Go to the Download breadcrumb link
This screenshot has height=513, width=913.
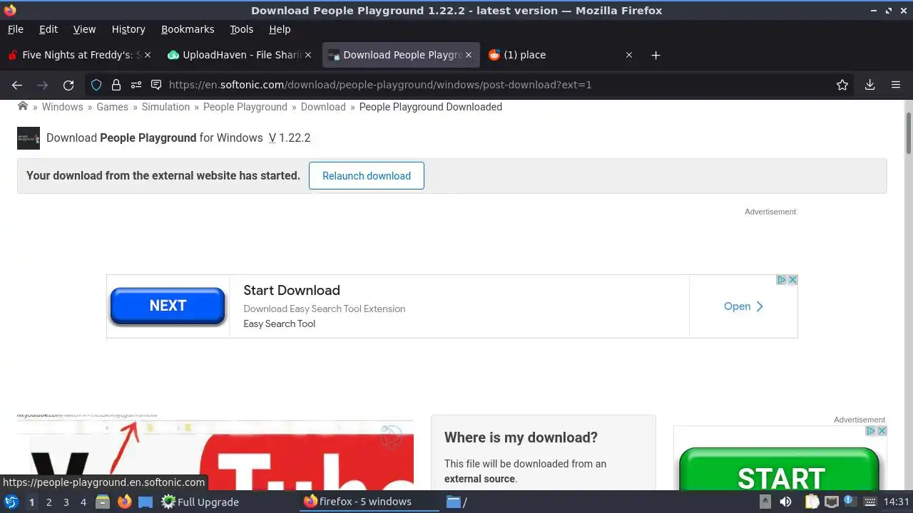pos(323,107)
